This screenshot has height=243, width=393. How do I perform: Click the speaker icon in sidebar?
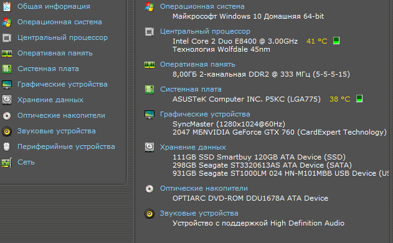[7, 131]
